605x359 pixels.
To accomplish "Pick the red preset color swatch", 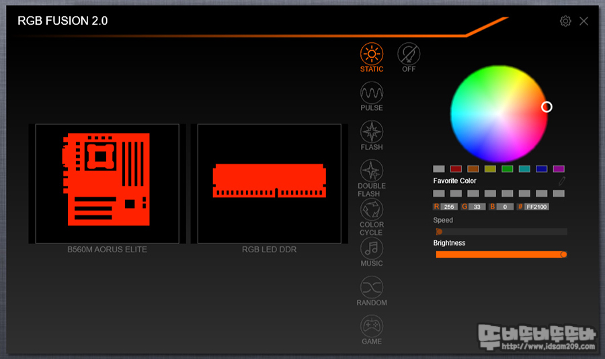I will point(456,168).
